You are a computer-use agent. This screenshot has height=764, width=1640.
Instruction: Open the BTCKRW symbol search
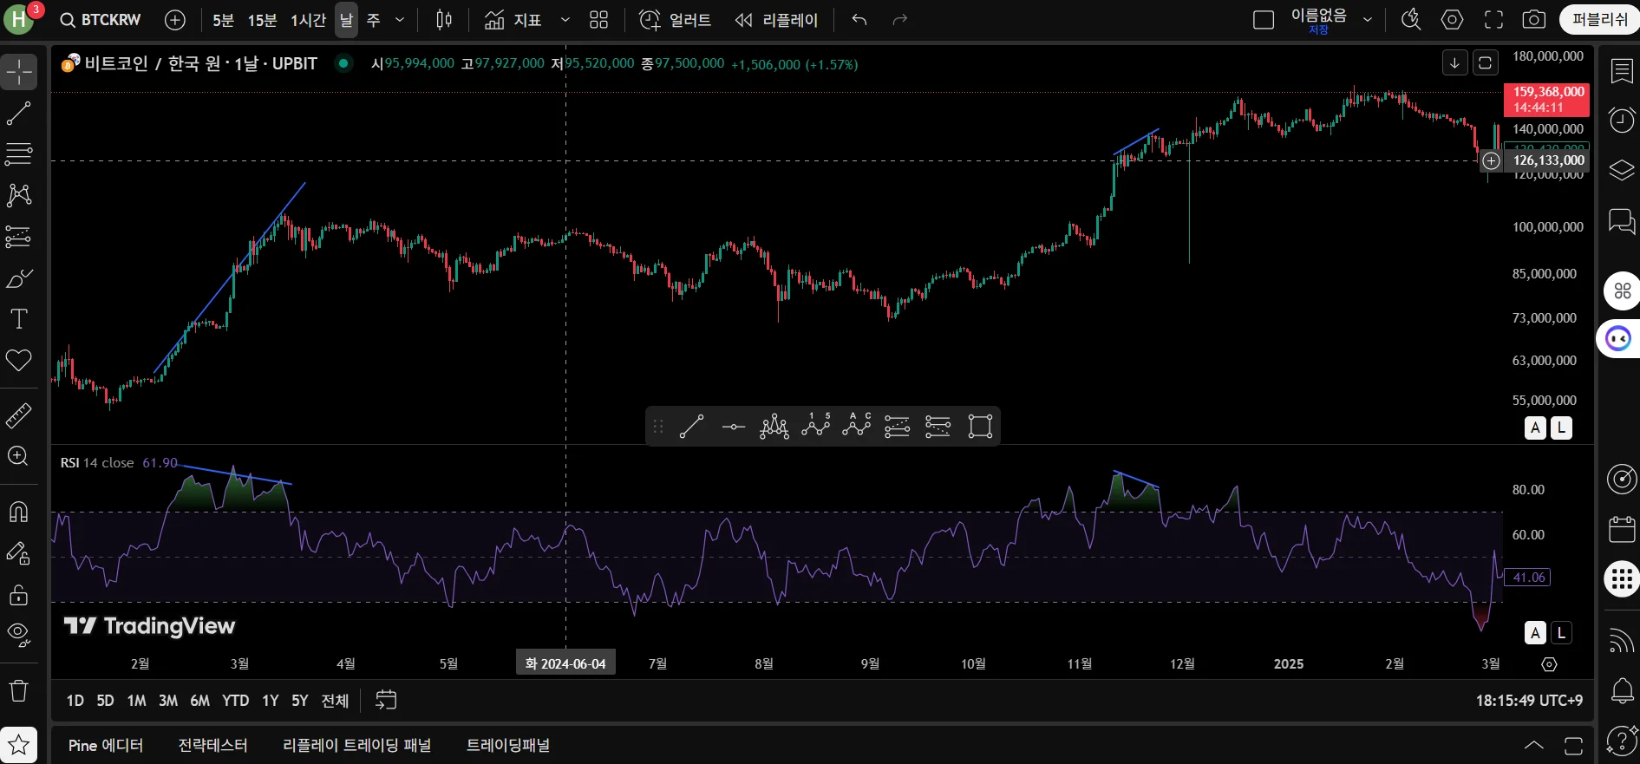pos(101,20)
